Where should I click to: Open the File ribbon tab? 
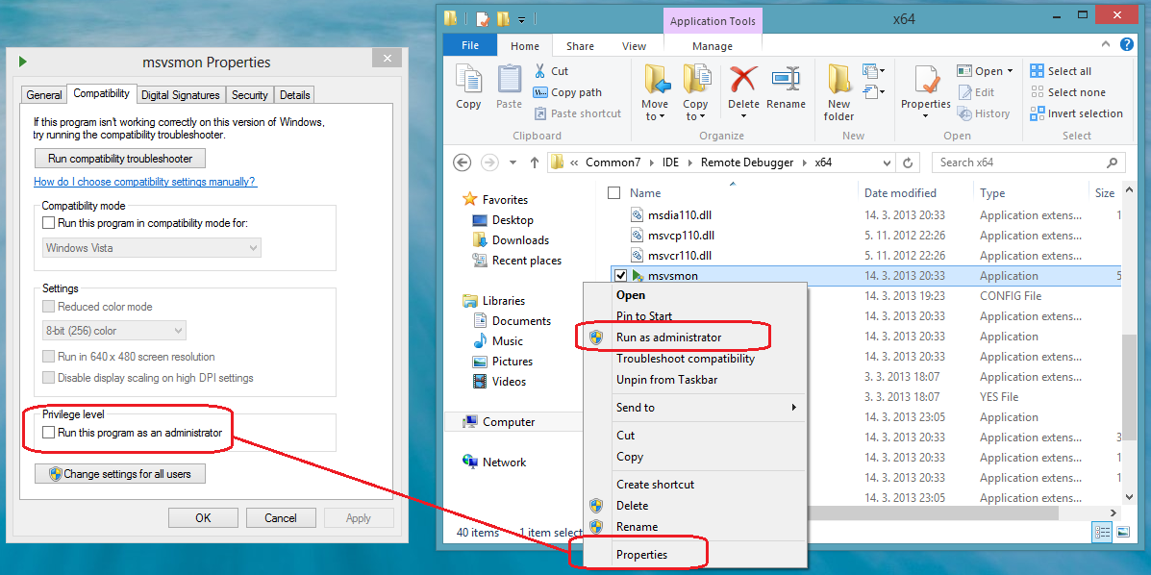click(x=470, y=45)
